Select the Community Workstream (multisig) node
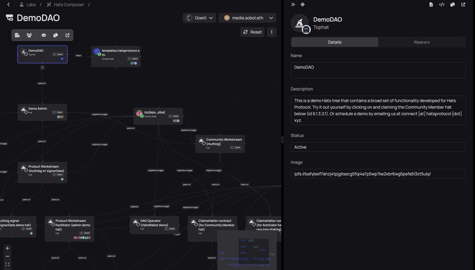The height and width of the screenshot is (270, 475). point(220,144)
